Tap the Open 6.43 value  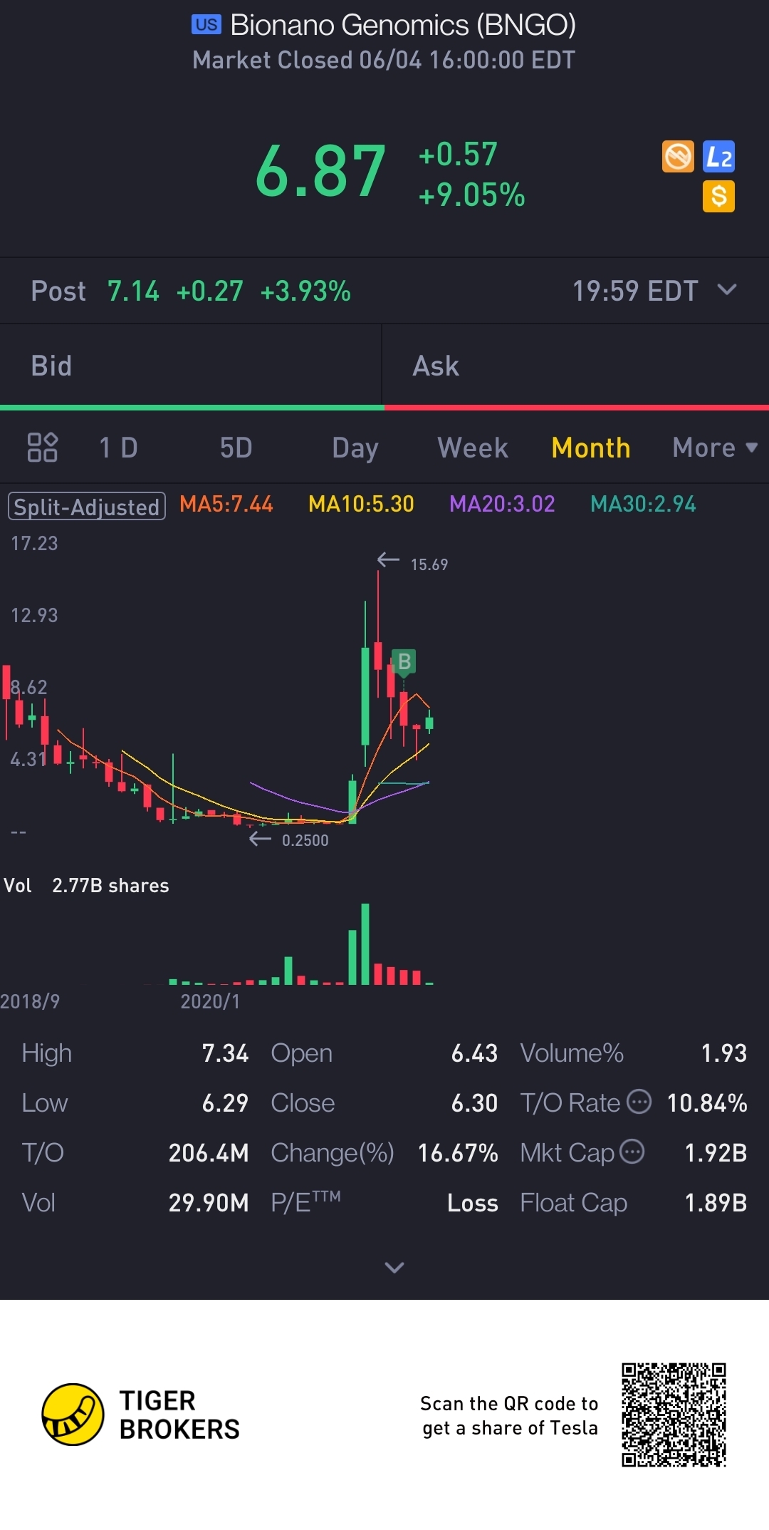tap(474, 1053)
